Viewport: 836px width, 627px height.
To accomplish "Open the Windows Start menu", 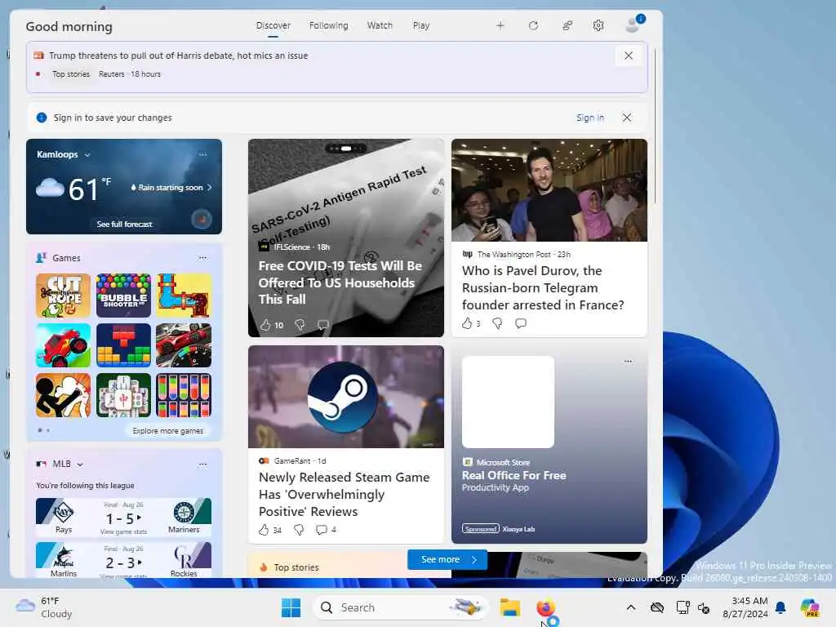I will tap(291, 607).
